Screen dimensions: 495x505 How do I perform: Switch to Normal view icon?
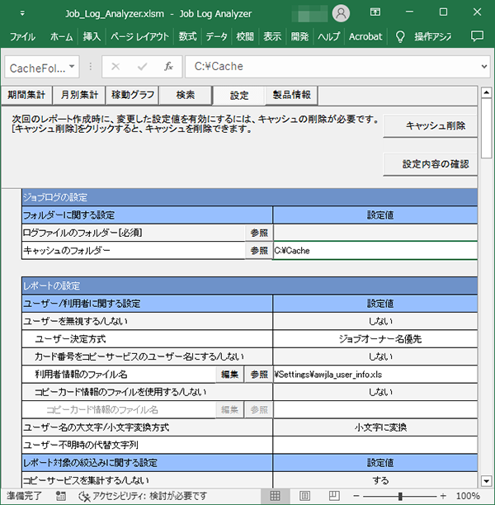pyautogui.click(x=275, y=496)
